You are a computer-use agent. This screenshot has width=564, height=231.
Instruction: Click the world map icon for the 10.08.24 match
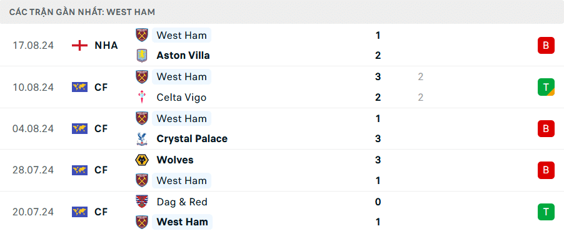tap(79, 87)
